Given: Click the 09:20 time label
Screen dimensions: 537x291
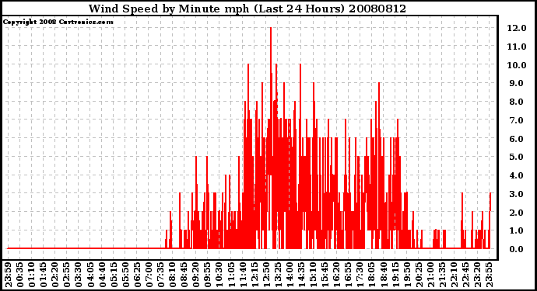Looking at the screenshot, I should 195,275.
